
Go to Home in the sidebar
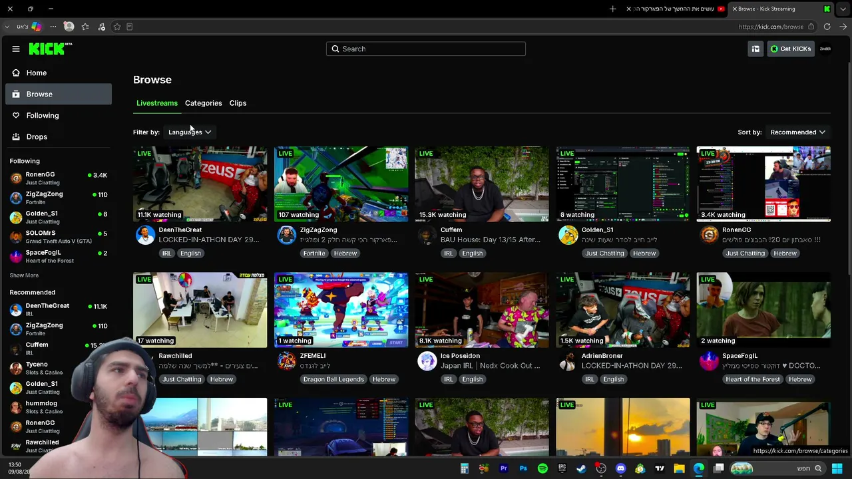[59, 73]
